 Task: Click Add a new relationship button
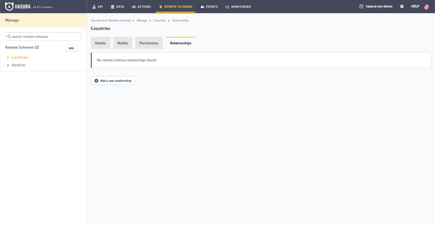(x=113, y=81)
